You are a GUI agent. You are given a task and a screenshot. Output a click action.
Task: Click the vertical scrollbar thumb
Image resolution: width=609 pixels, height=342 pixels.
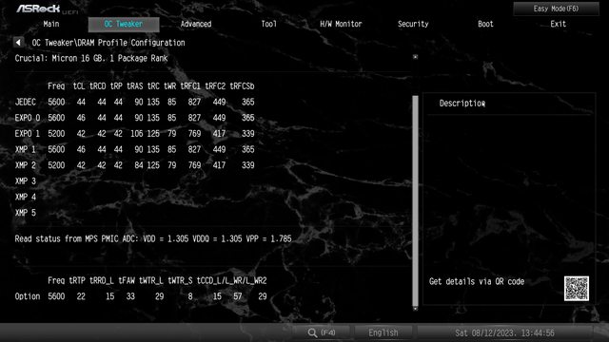click(415, 200)
